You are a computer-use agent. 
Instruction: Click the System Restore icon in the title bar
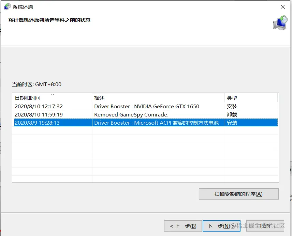click(x=7, y=6)
